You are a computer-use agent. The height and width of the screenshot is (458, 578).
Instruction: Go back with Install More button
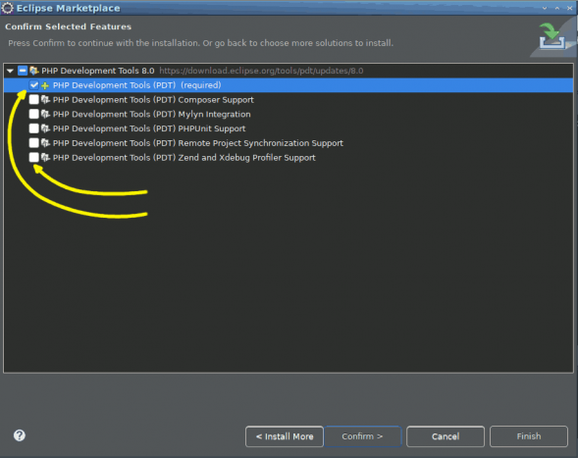[285, 436]
